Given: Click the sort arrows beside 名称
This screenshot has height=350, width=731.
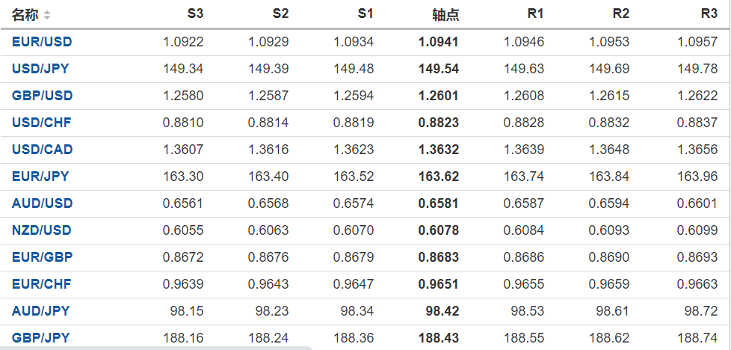Looking at the screenshot, I should point(48,15).
